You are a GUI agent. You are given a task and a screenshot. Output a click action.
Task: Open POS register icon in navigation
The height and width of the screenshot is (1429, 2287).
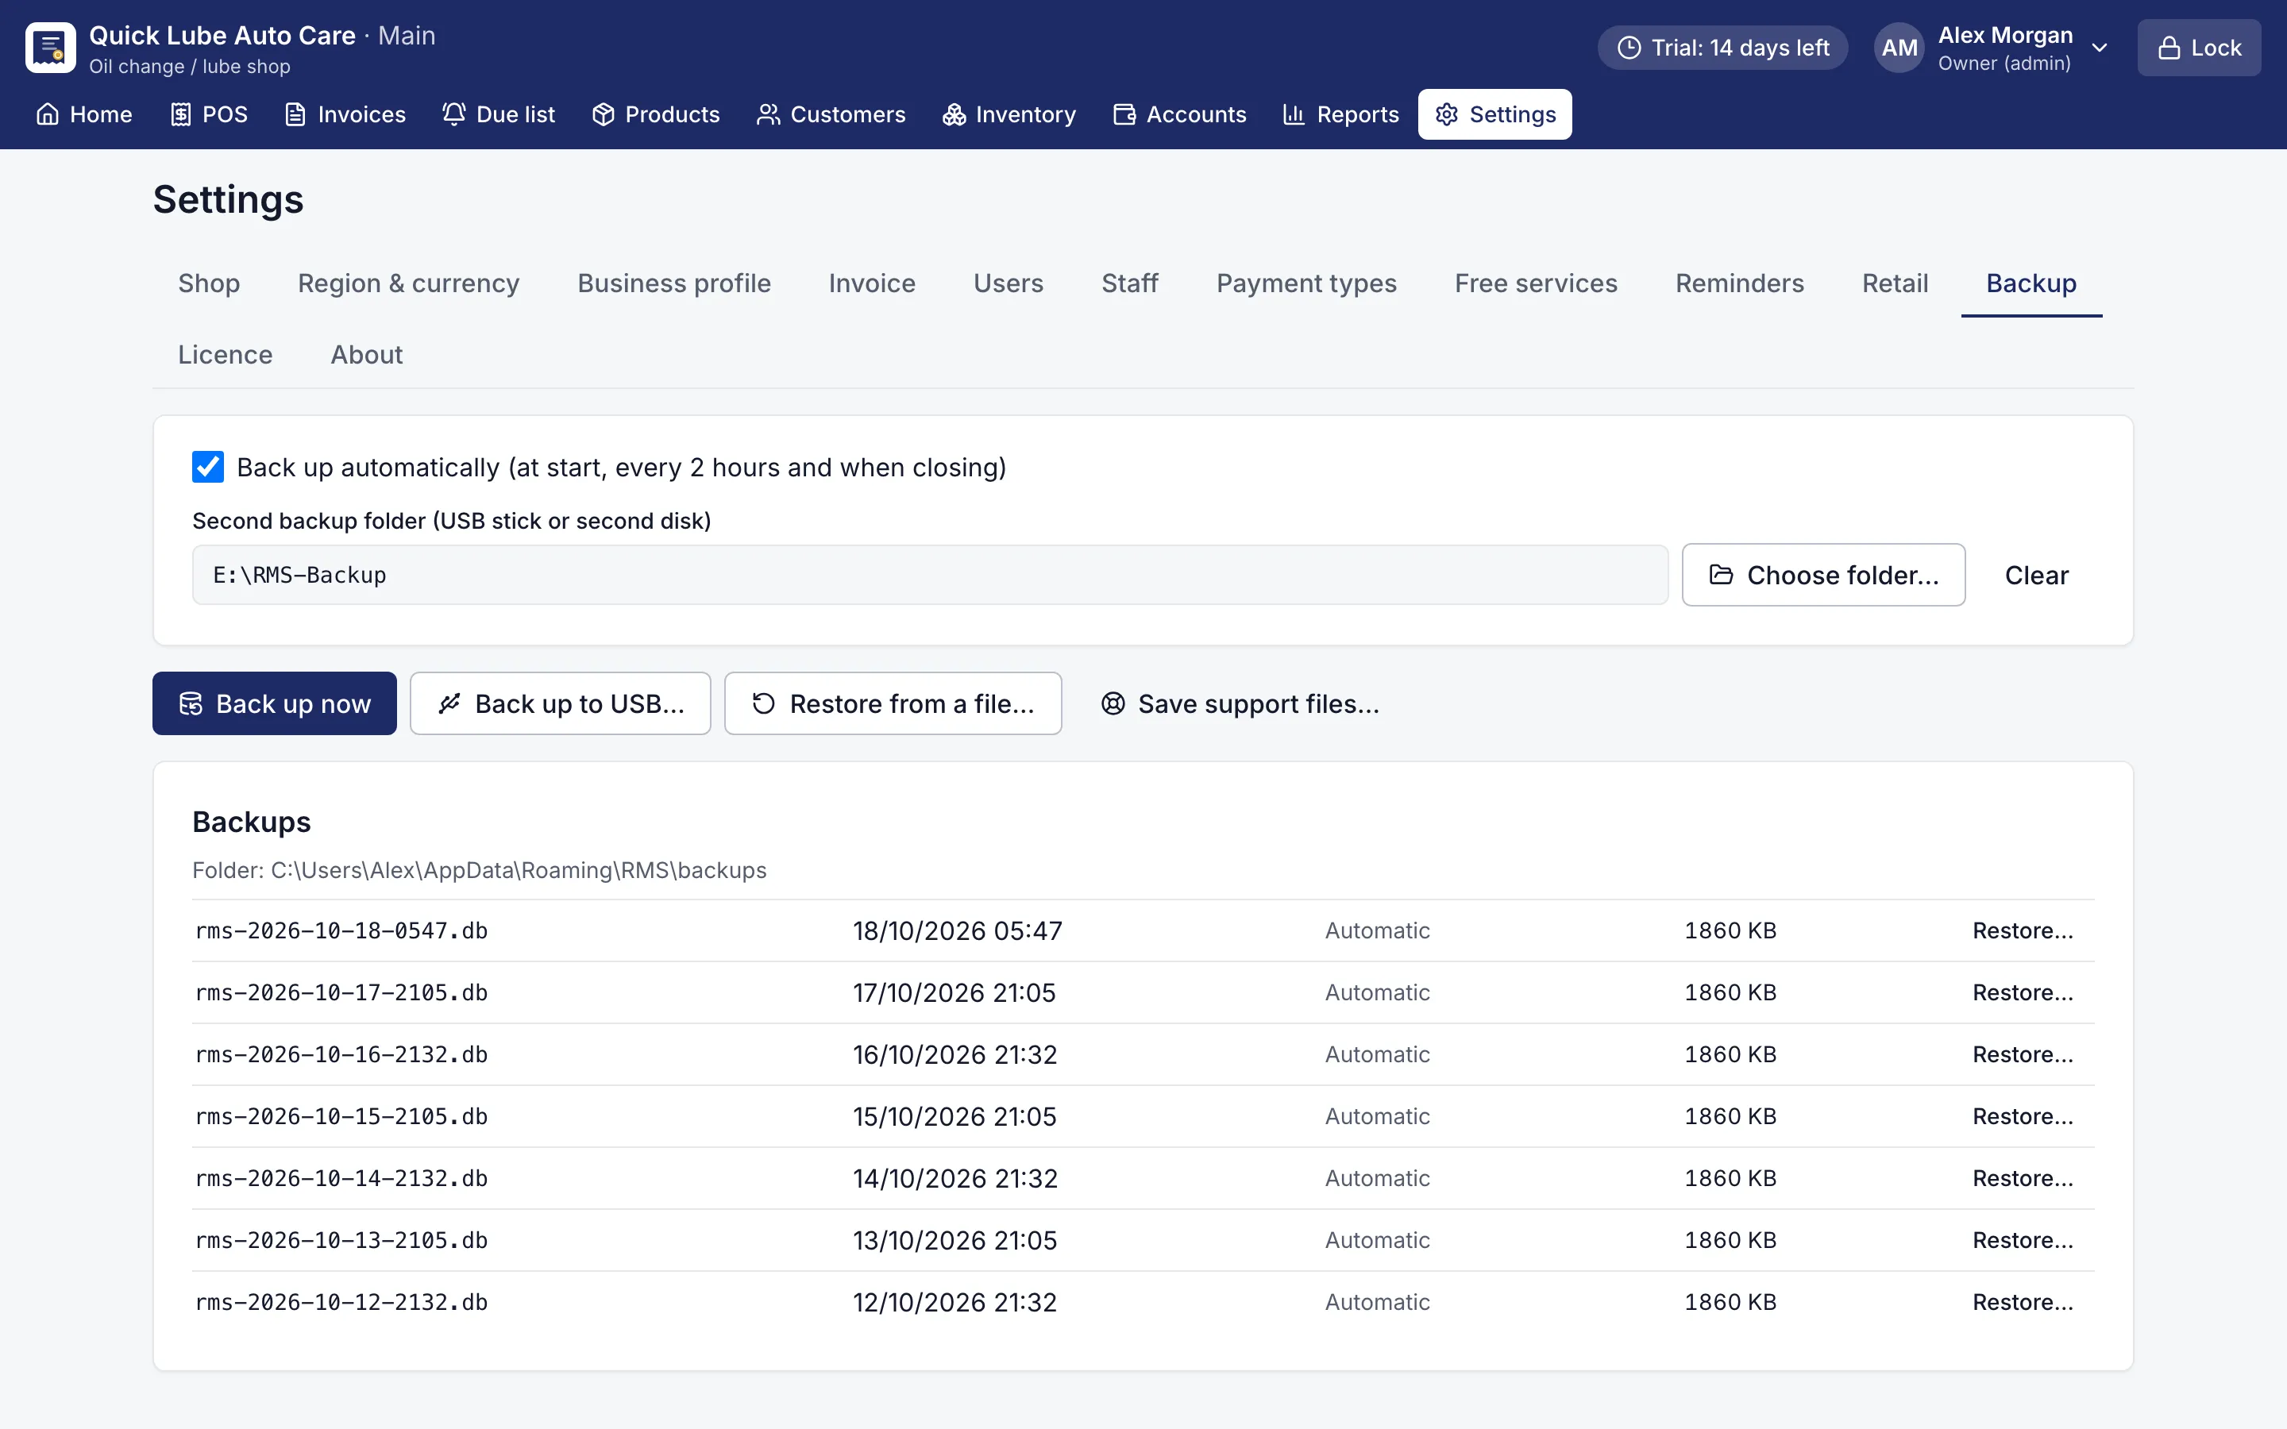[x=180, y=114]
